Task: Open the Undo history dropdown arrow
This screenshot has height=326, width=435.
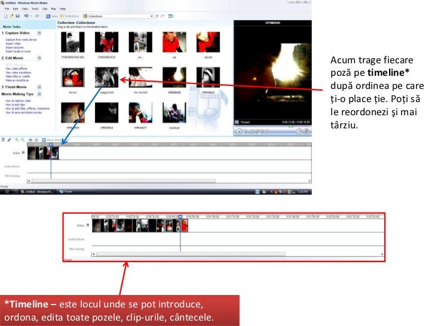Action: pyautogui.click(x=31, y=16)
